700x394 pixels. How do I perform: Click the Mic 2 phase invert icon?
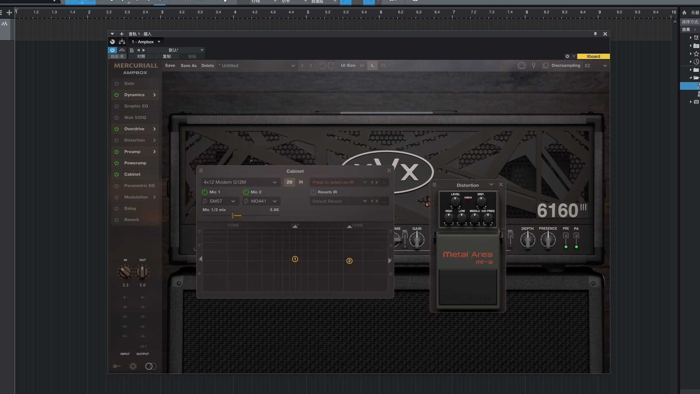coord(246,201)
